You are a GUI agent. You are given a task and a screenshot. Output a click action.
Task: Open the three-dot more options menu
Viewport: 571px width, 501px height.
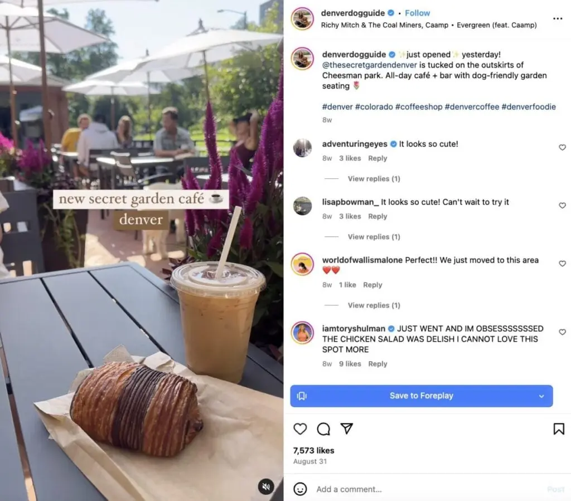coord(558,18)
